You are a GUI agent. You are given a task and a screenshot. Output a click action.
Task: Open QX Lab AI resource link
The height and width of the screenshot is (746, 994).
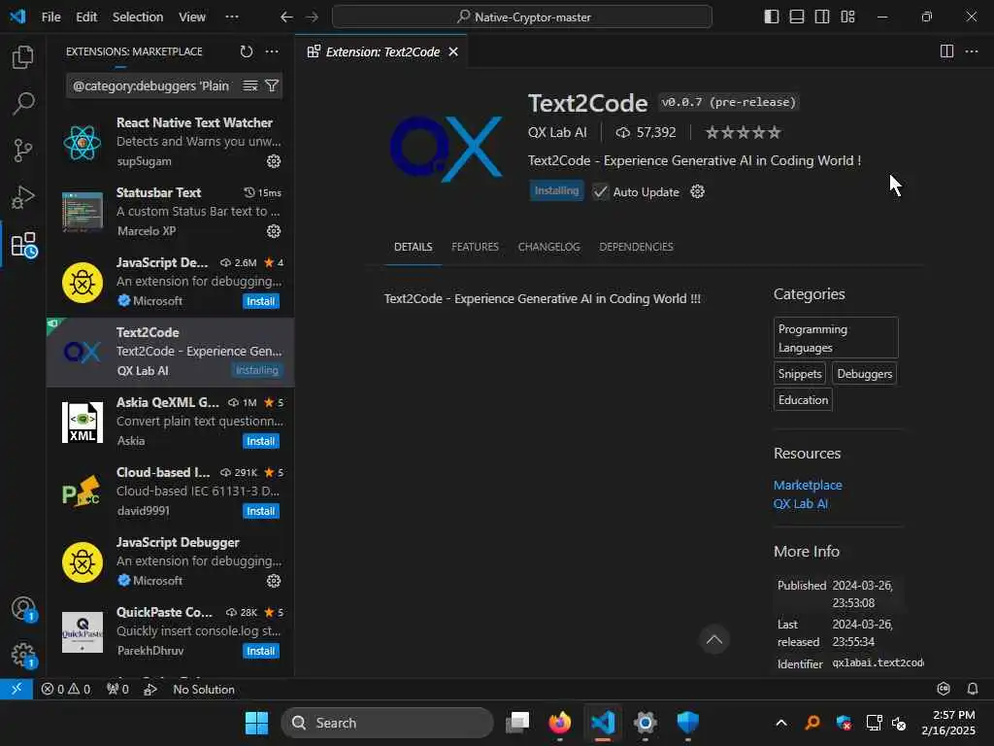click(801, 504)
